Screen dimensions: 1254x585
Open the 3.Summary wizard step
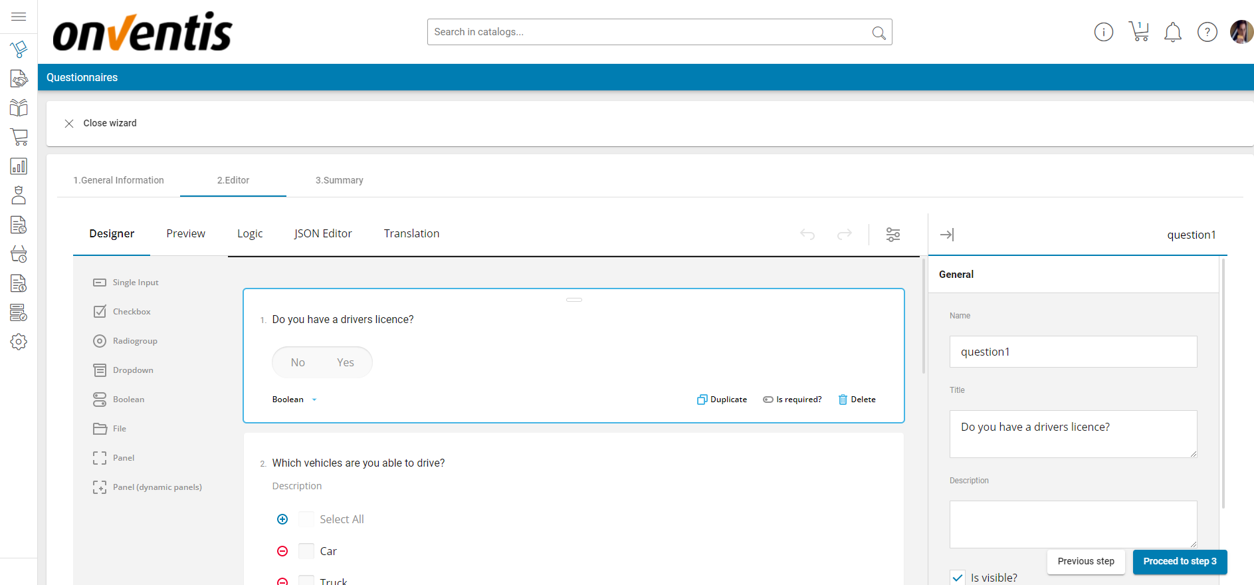click(339, 180)
